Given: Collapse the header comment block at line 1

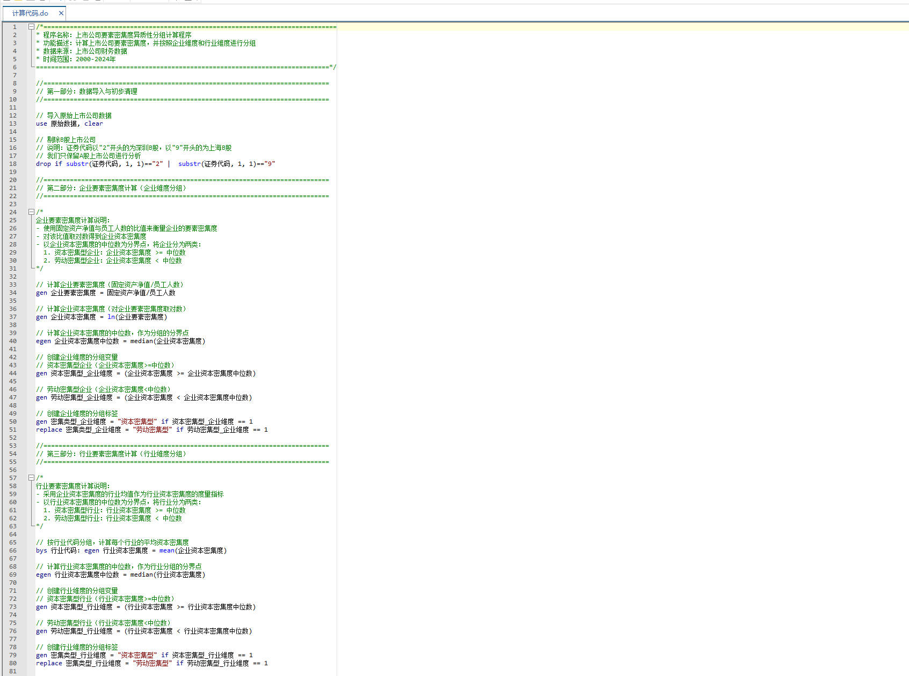Looking at the screenshot, I should coord(32,27).
